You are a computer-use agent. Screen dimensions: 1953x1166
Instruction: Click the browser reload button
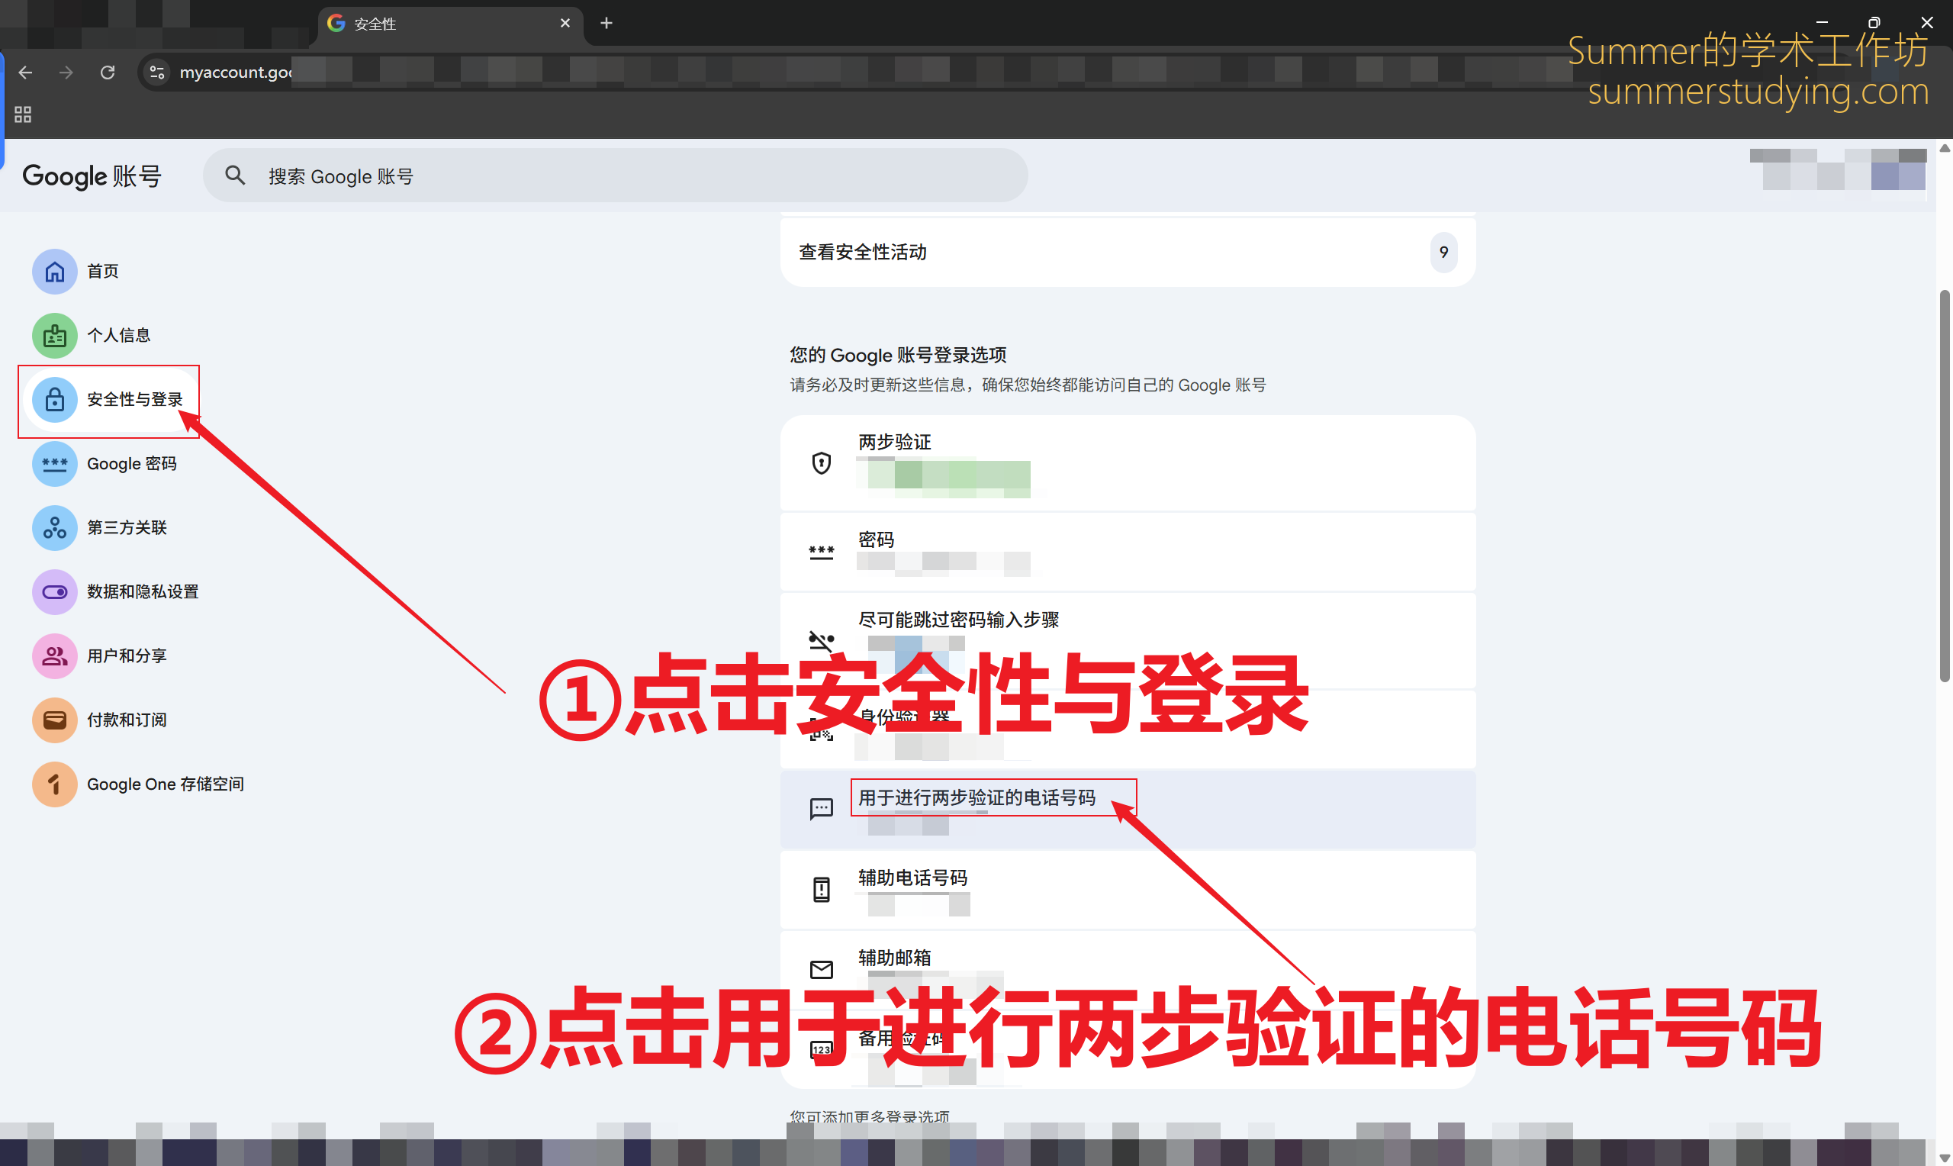(108, 72)
